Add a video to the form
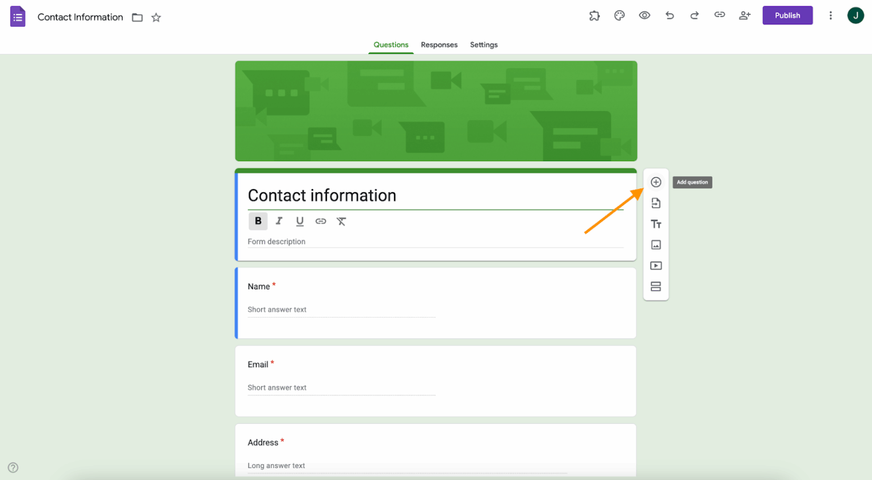 click(656, 265)
